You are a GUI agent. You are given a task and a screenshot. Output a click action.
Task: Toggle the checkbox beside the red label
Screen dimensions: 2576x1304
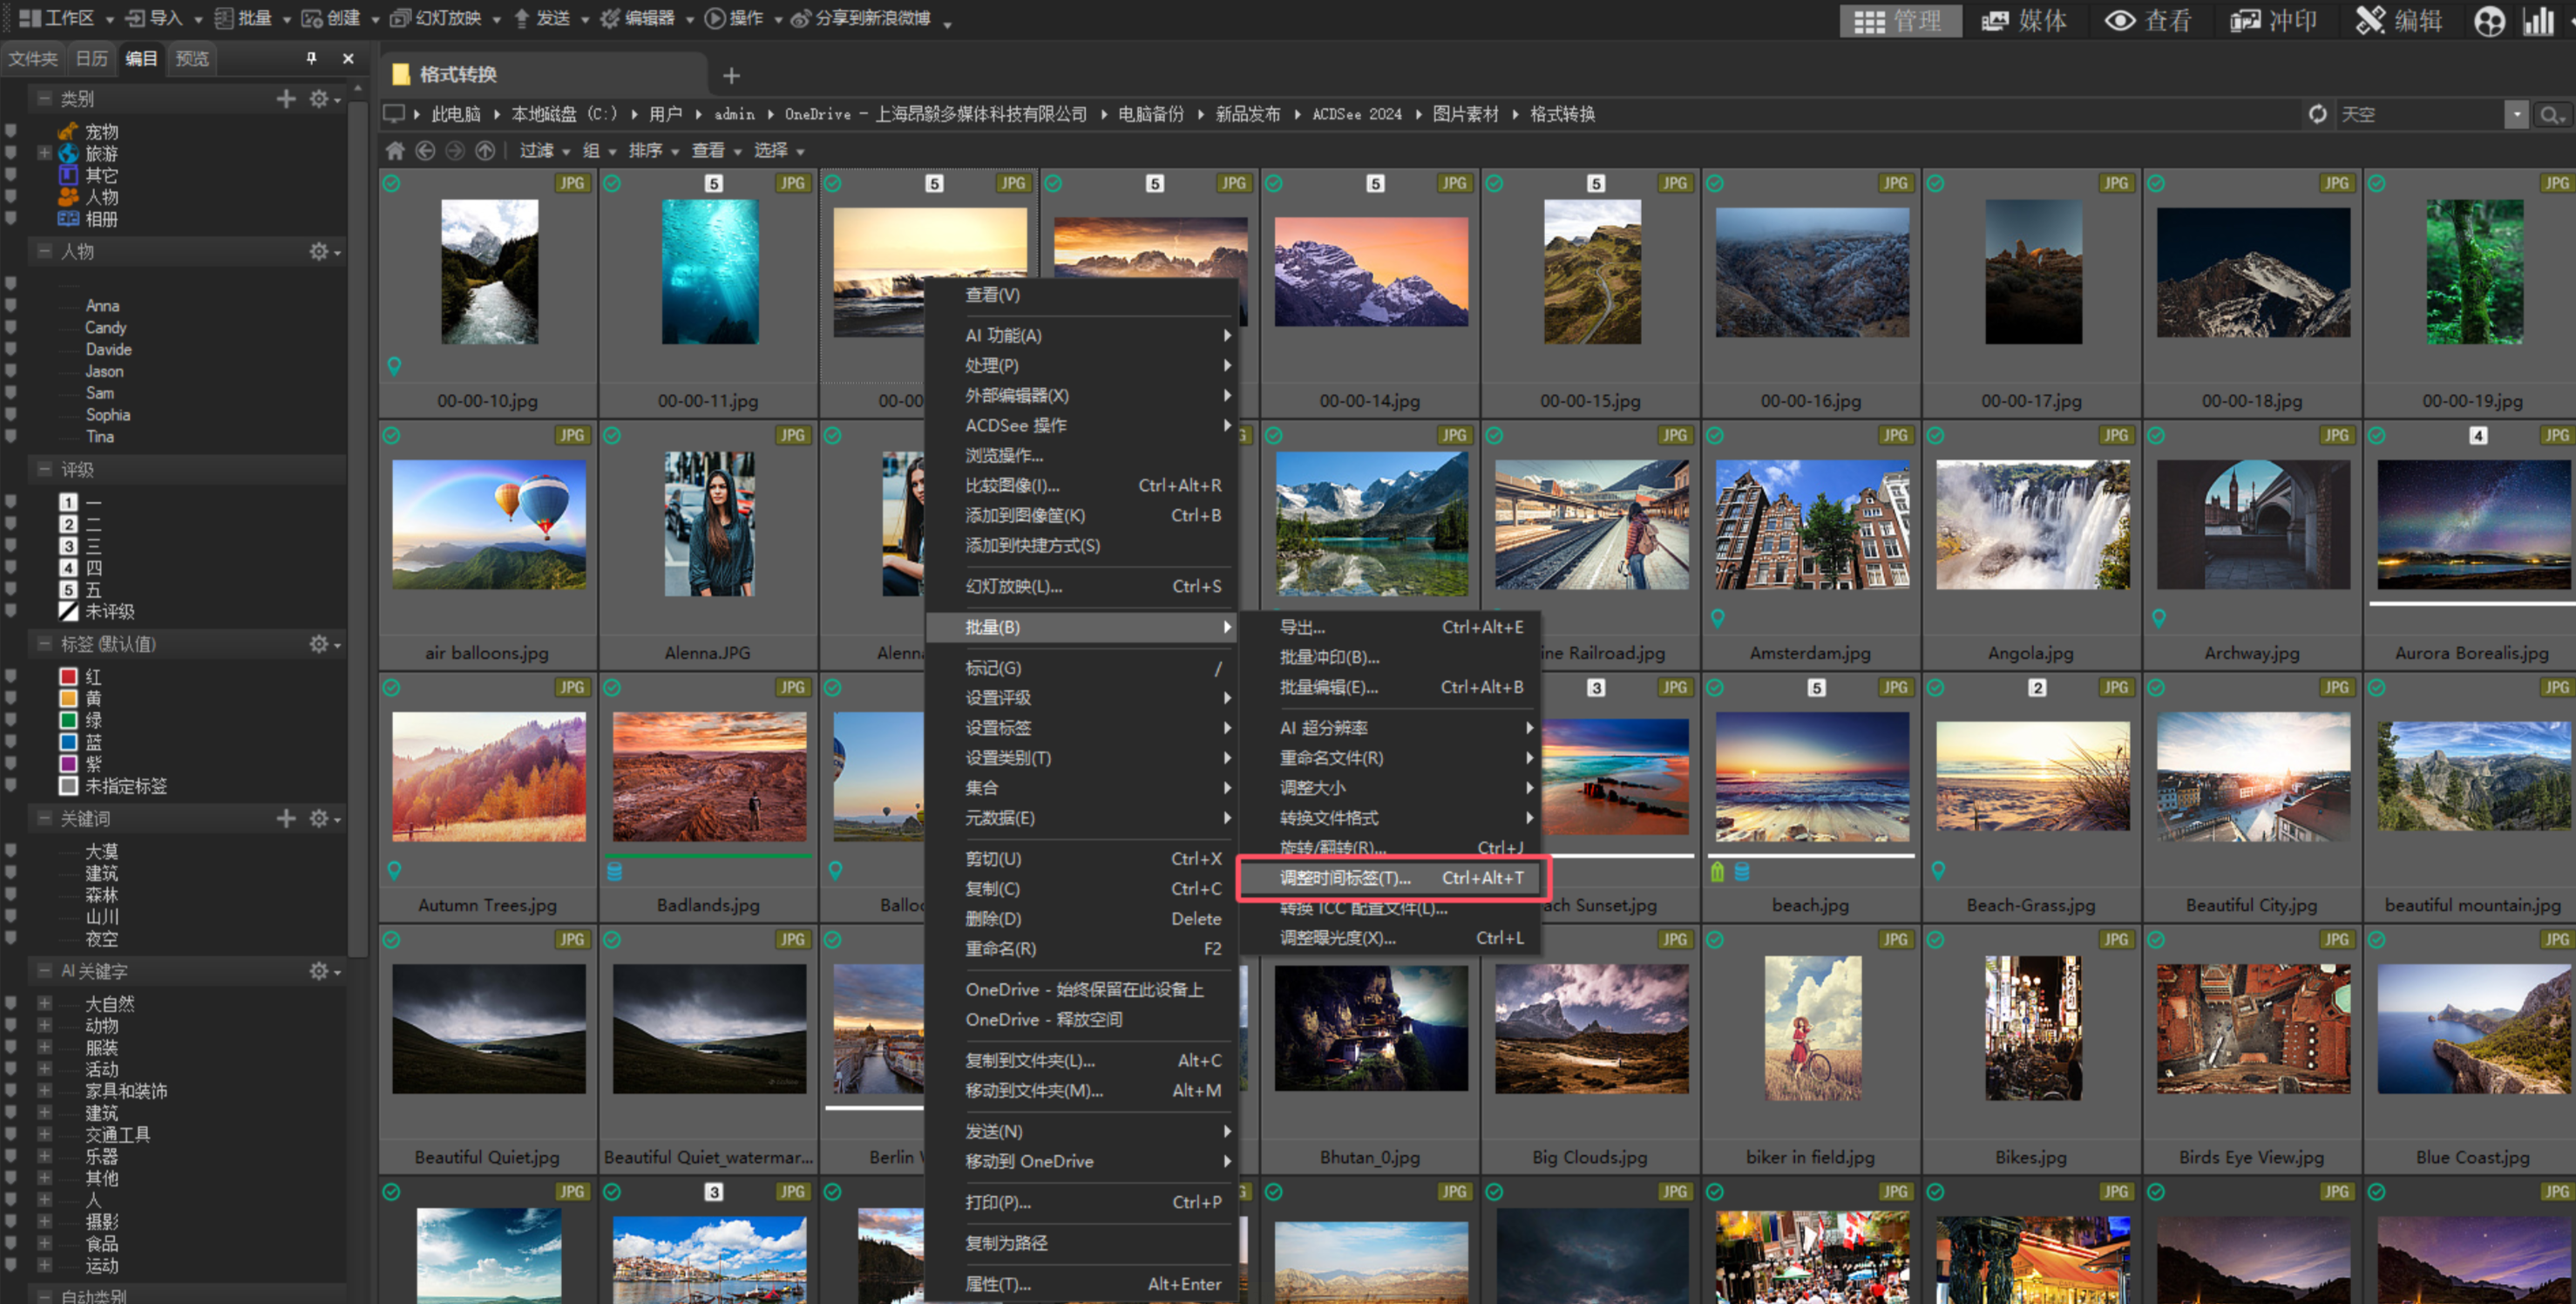click(11, 676)
